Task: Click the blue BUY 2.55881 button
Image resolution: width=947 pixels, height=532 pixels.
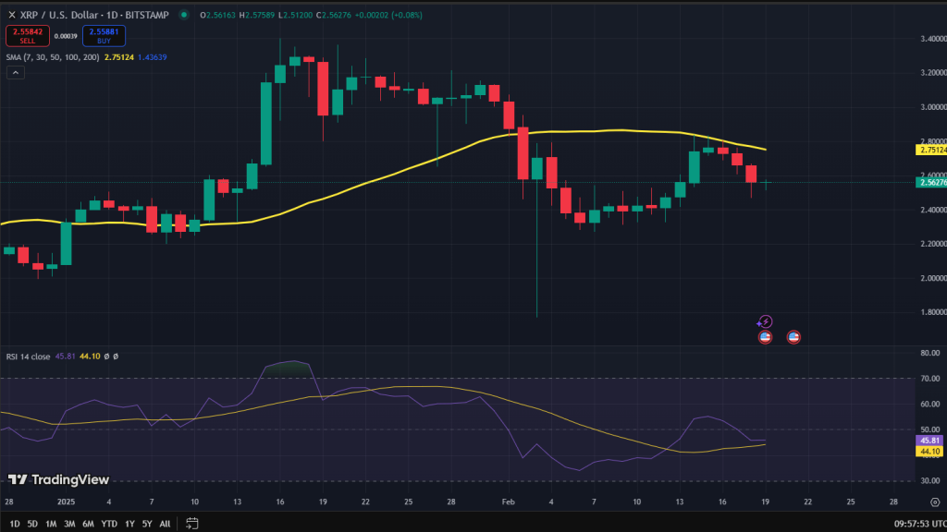Action: (x=104, y=36)
